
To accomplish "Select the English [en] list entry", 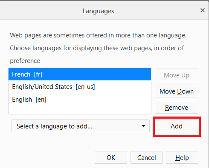I will 80,100.
